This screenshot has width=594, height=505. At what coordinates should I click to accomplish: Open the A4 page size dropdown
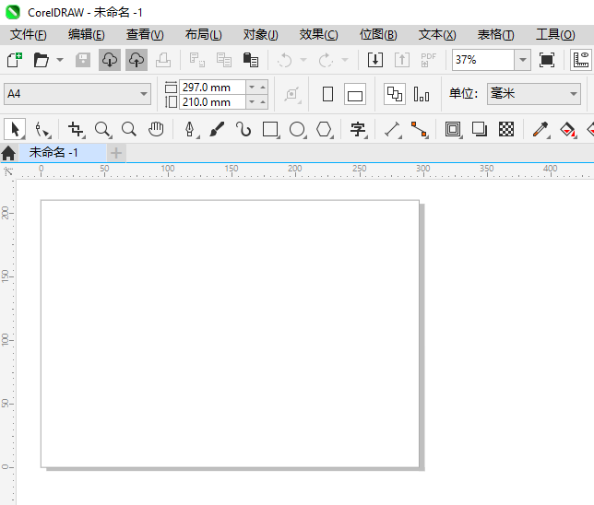77,94
